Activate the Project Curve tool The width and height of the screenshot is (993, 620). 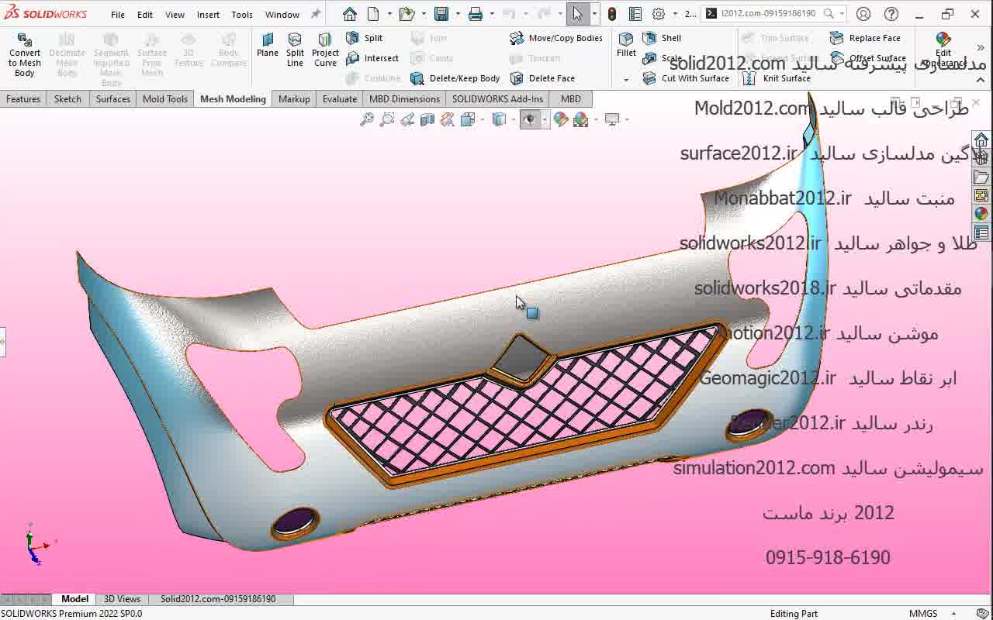[325, 50]
